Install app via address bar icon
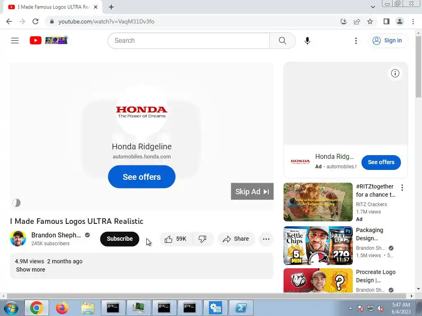Viewport: 422px width, 316px height. click(344, 21)
